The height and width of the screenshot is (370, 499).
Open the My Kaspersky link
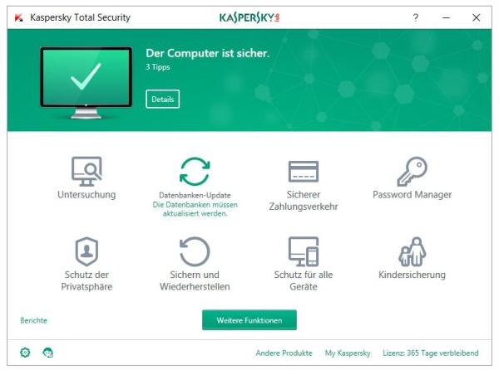tap(348, 353)
